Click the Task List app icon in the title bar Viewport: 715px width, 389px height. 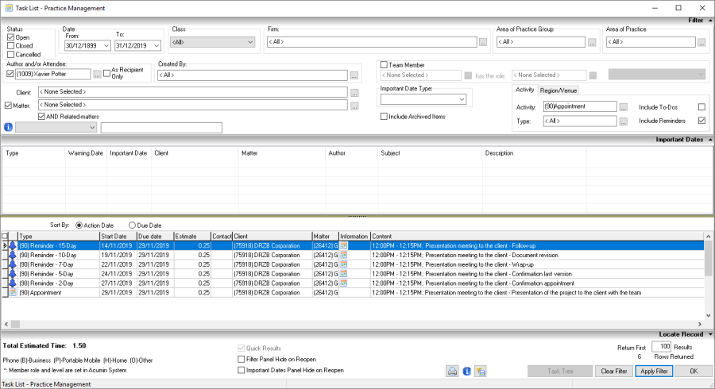coord(8,8)
